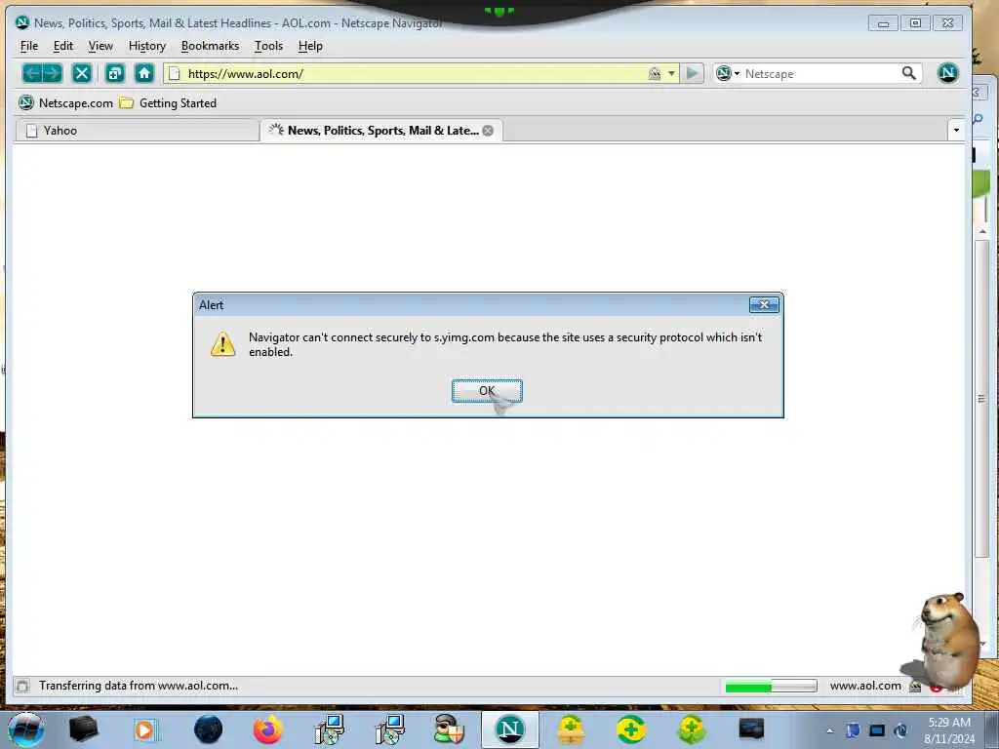Close the Alert dialog with its X
The image size is (999, 749).
point(764,305)
